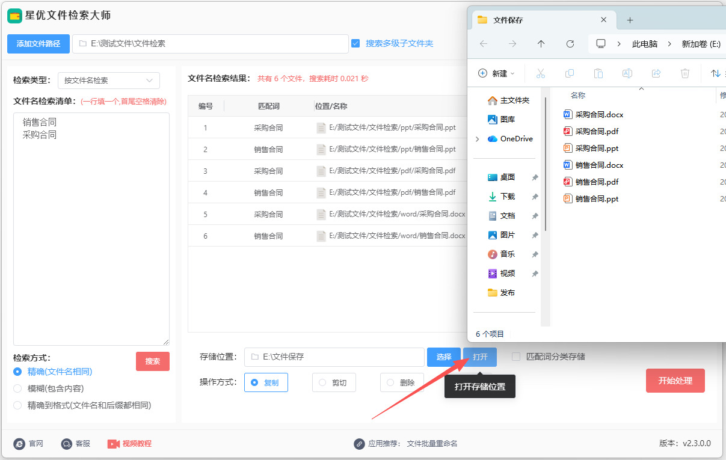Toggle 搜索多级子文件夹 checkbox

tap(355, 43)
